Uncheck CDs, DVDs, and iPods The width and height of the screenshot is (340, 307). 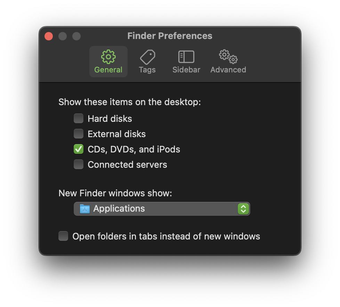click(x=79, y=149)
